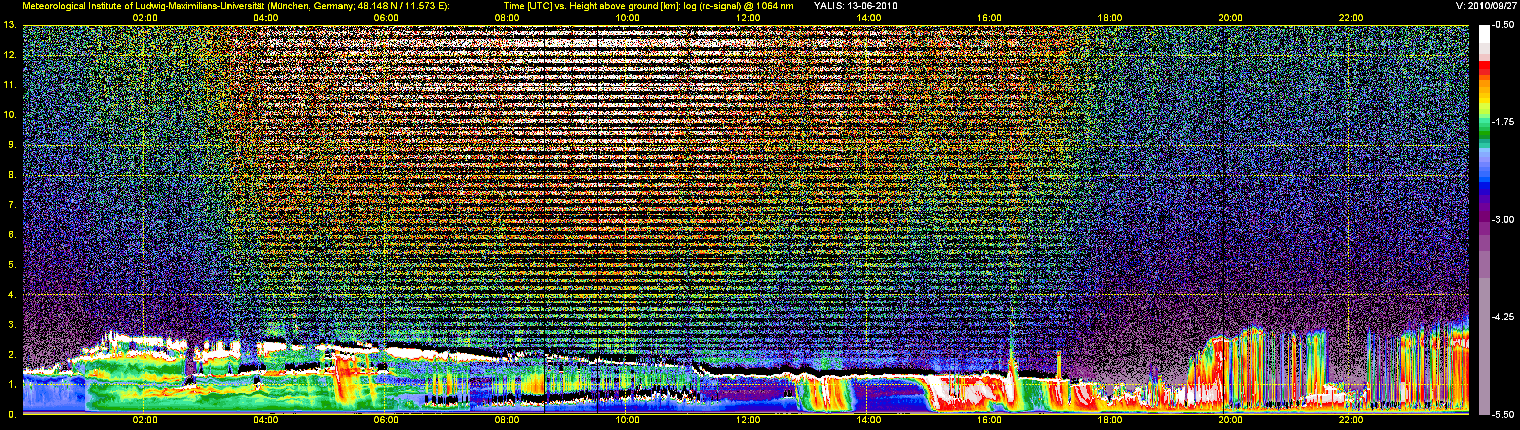The image size is (1520, 430).
Task: Select the "YALIS: 13-06-2010" date label
Action: (x=856, y=6)
